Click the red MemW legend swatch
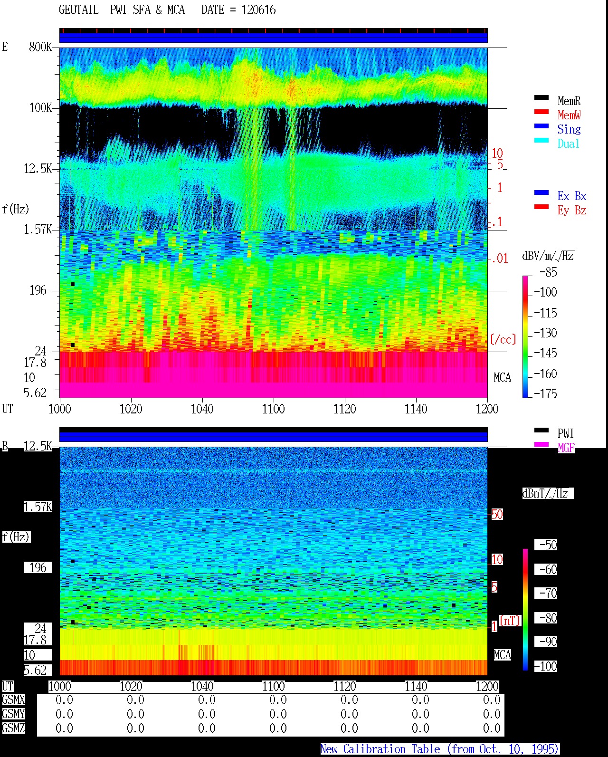The width and height of the screenshot is (608, 757). [541, 112]
